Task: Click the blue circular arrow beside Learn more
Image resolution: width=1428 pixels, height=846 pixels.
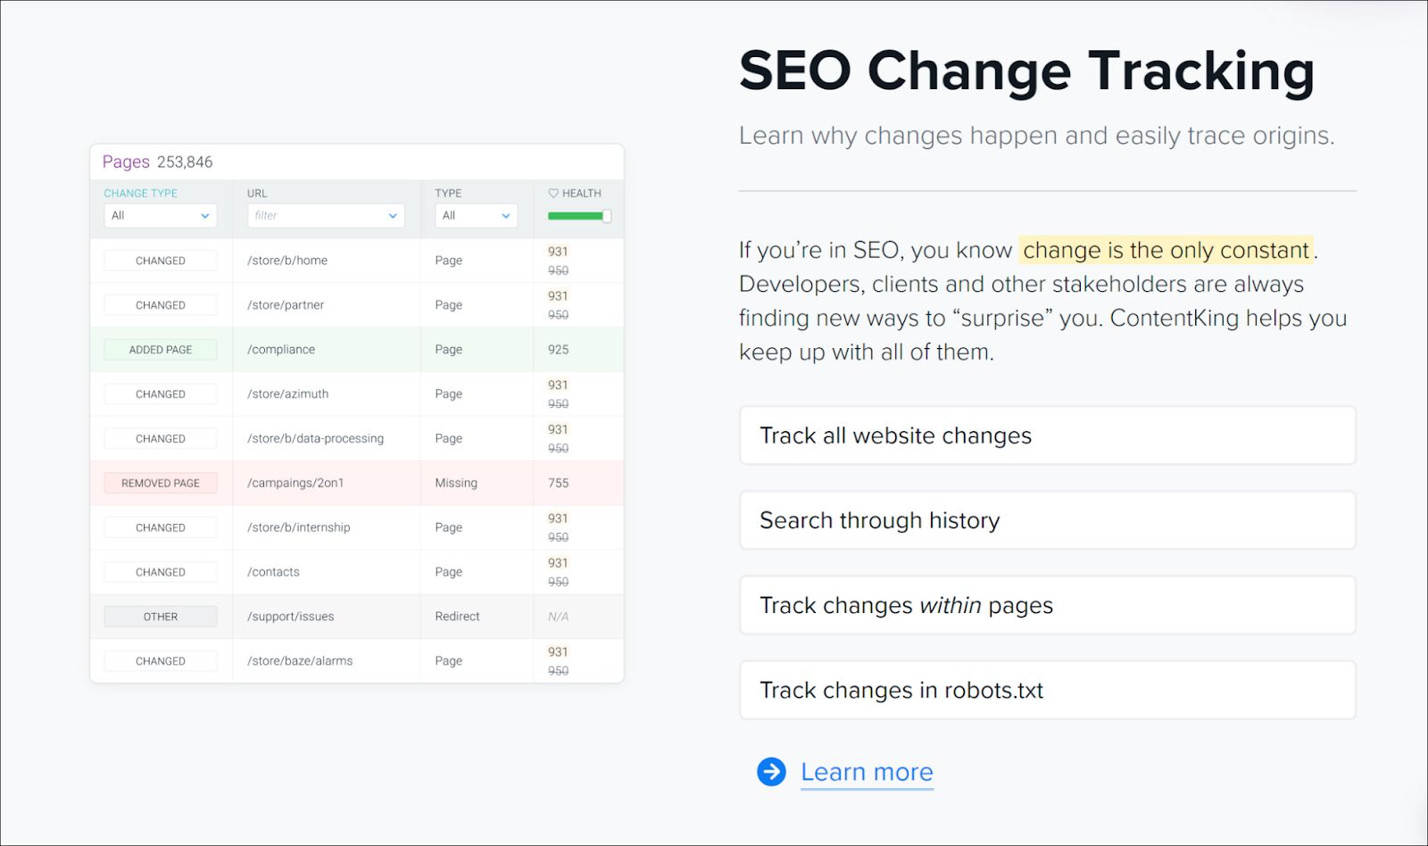Action: click(x=769, y=771)
